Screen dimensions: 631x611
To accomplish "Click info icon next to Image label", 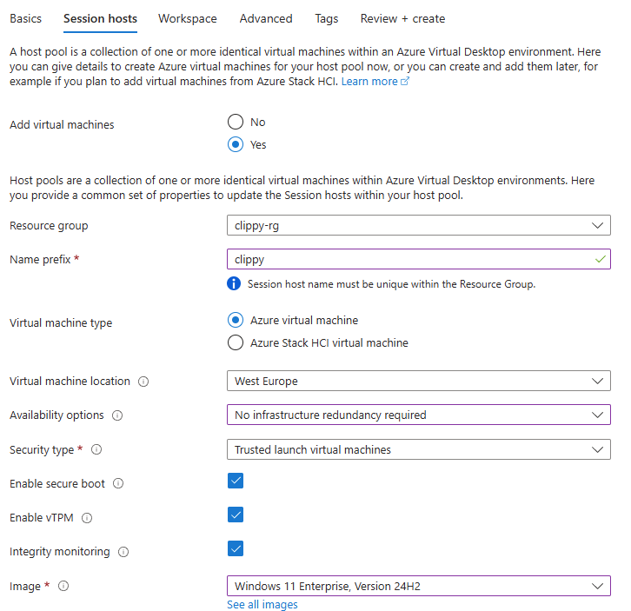I will [63, 586].
